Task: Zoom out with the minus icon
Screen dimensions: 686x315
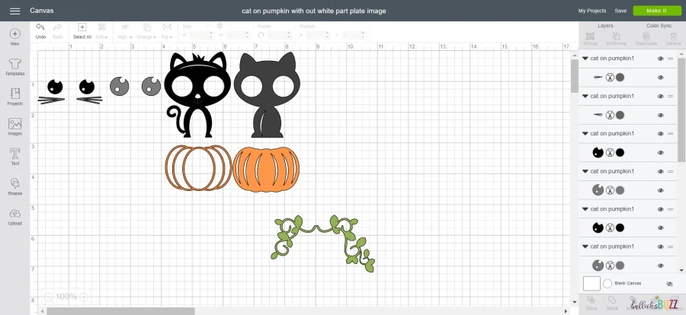Action: [x=49, y=297]
